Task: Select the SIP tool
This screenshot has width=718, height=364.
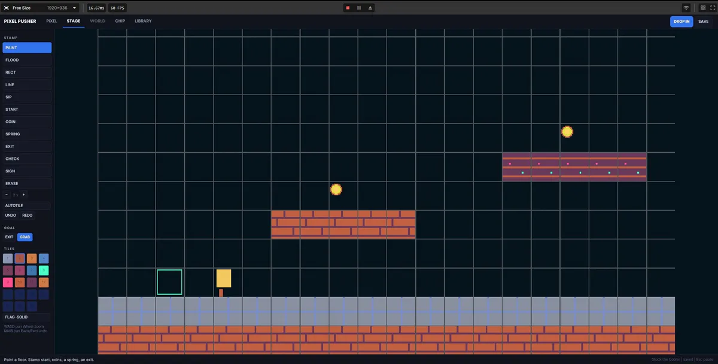Action: coord(27,97)
